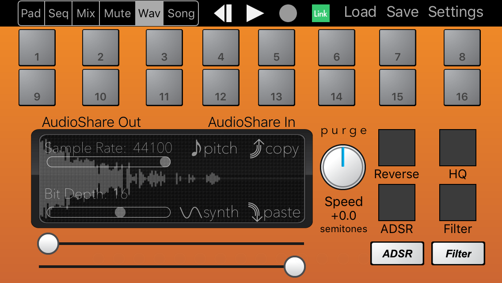Click the round record button

tap(288, 13)
